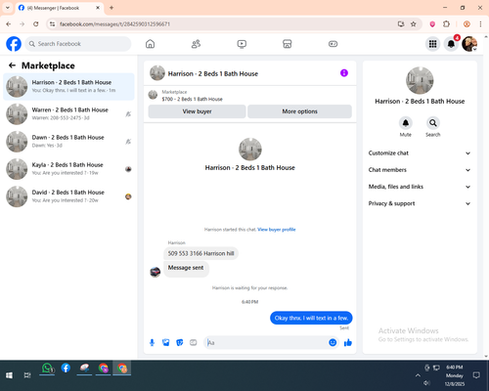The height and width of the screenshot is (391, 489).
Task: Expand the Customize chat section
Action: tap(420, 153)
